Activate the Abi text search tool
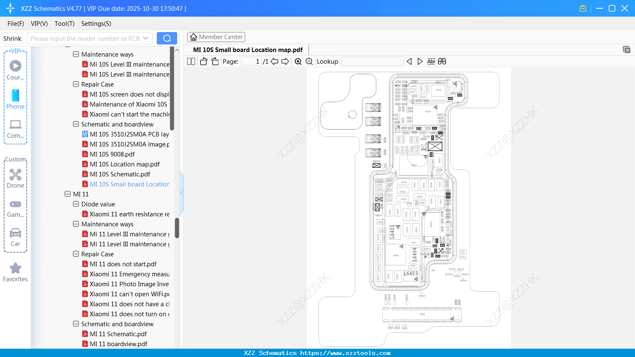Viewport: 635px width, 357px height. click(431, 61)
